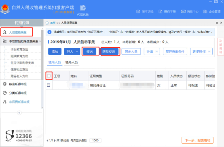Open 综合所得申报 in sidebar
Viewport: 224px width, 147px height.
click(18, 84)
